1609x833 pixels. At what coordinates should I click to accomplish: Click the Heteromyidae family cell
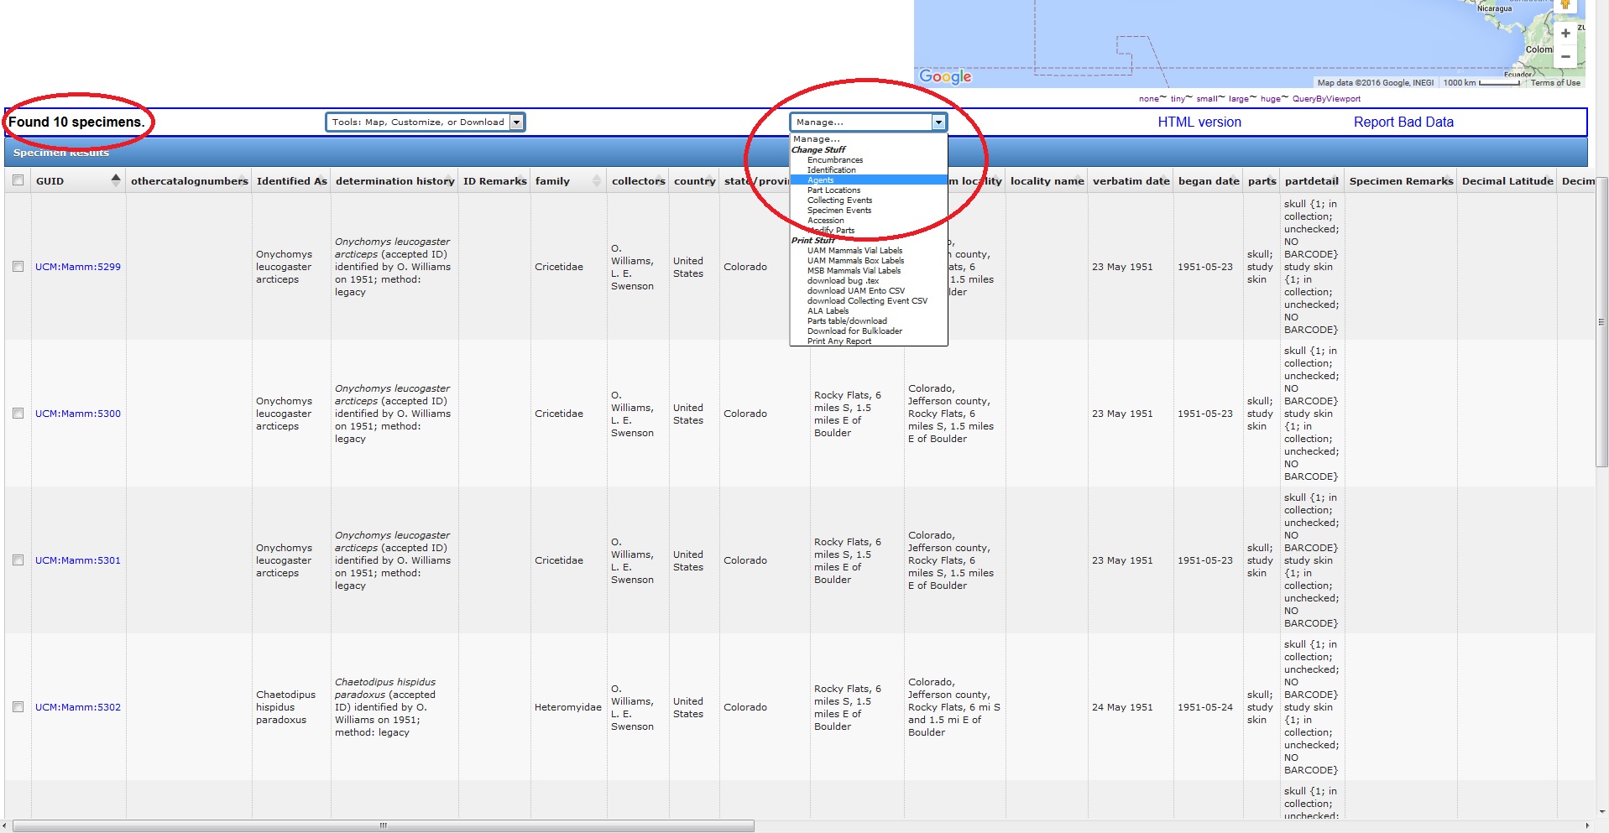[568, 707]
